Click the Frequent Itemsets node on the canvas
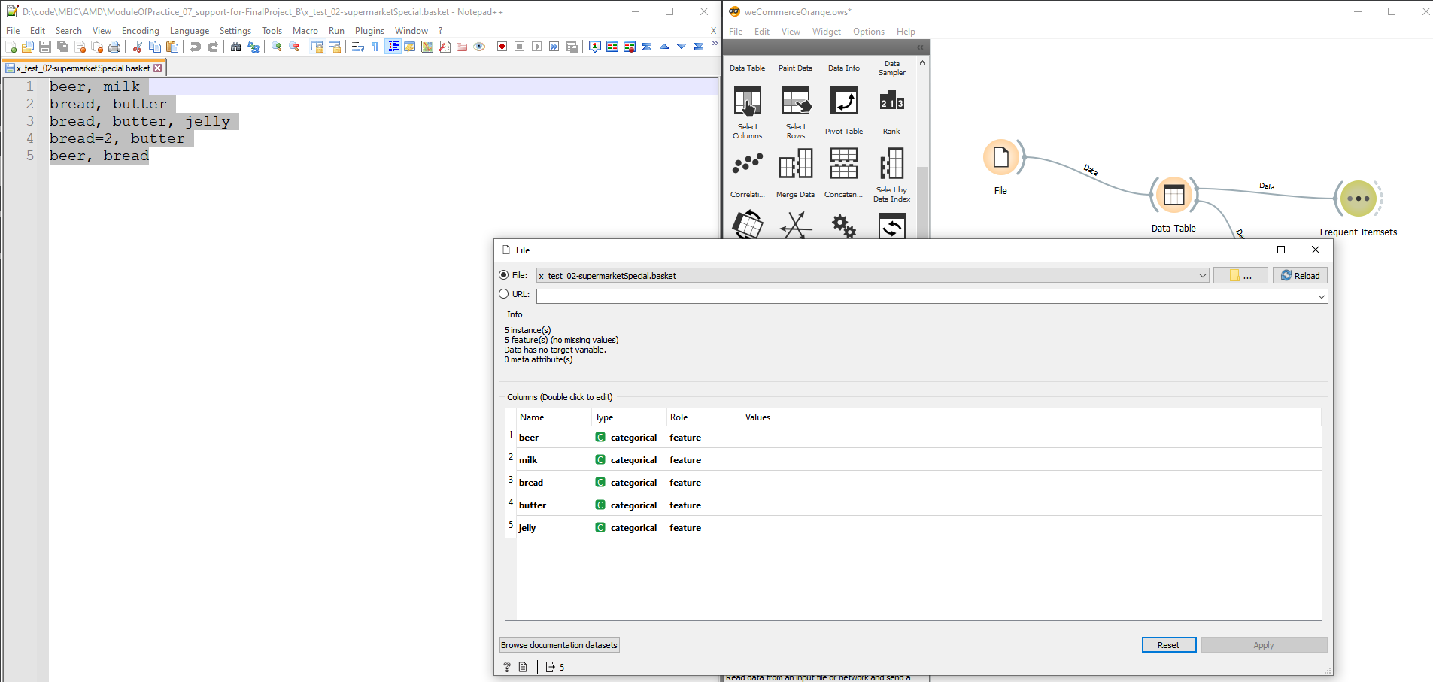Image resolution: width=1433 pixels, height=682 pixels. click(x=1359, y=199)
